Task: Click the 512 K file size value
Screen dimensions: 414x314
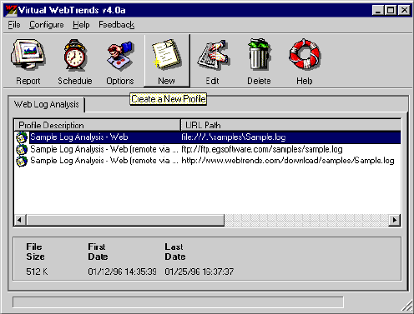Action: coord(37,272)
